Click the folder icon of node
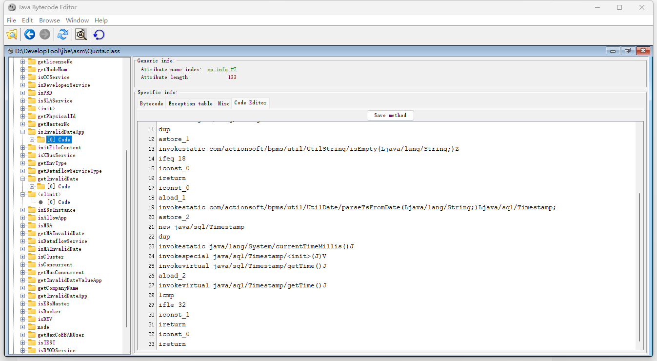Viewport: 657px width, 361px height. coord(32,327)
